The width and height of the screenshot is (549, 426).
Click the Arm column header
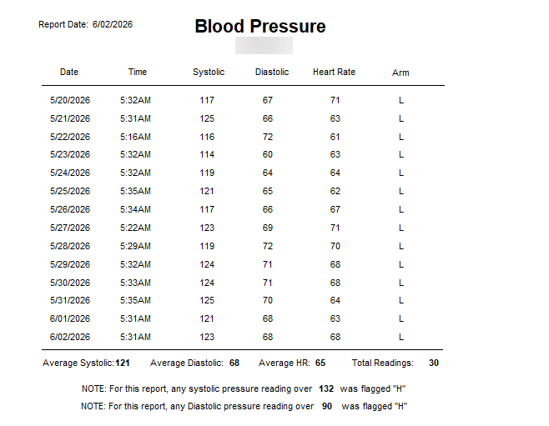400,73
